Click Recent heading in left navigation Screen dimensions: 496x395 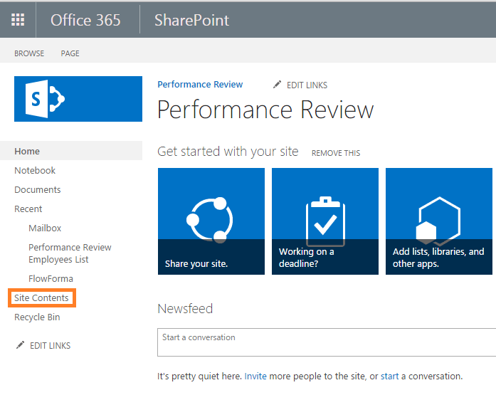(28, 209)
